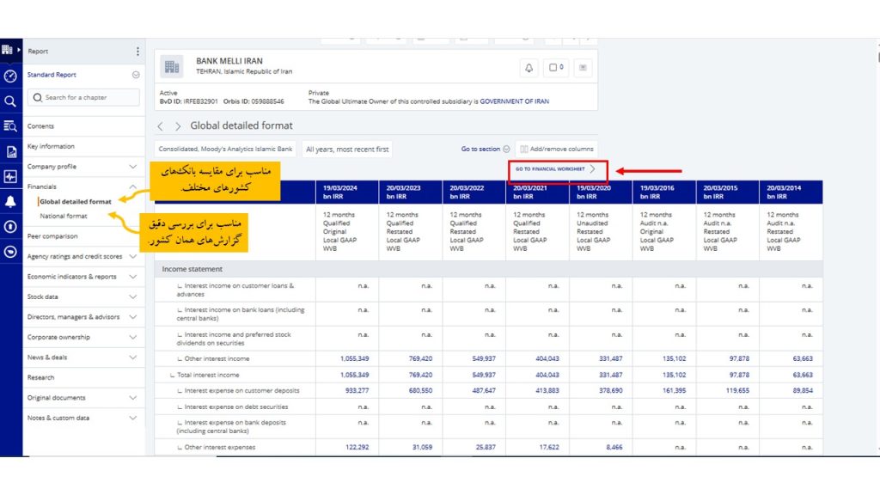The height and width of the screenshot is (495, 880).
Task: Click Go to Financial Worksheet
Action: 556,169
